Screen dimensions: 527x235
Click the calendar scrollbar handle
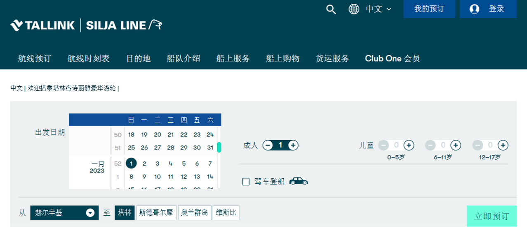pyautogui.click(x=219, y=147)
